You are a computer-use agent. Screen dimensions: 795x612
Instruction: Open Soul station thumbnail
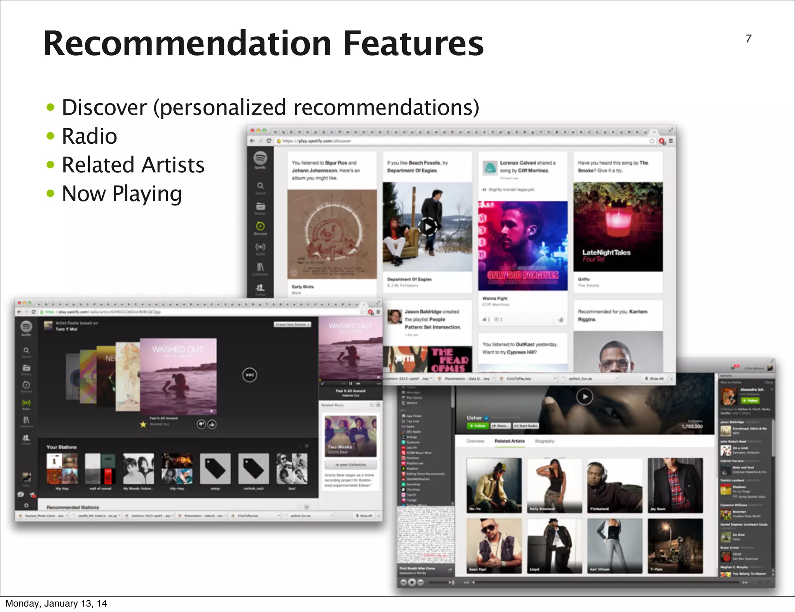click(x=292, y=469)
